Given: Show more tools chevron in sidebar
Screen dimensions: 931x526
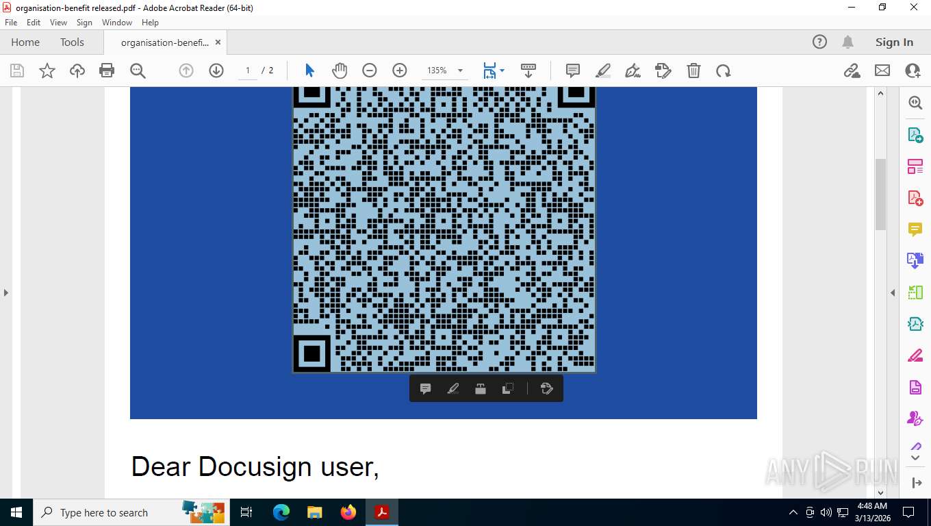Looking at the screenshot, I should 915,458.
